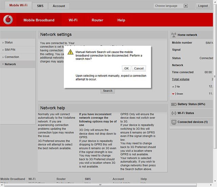
Task: Expand the Connected devices (1) panel
Action: (x=191, y=122)
